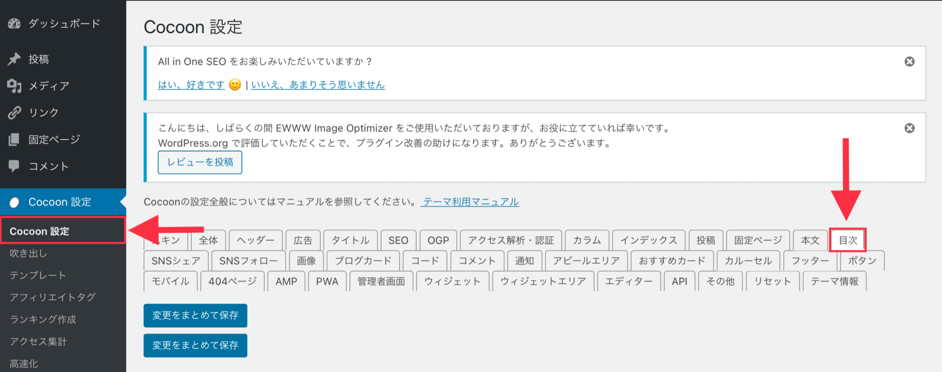This screenshot has width=942, height=372.
Task: Select the SNSシェア tab
Action: tap(176, 261)
